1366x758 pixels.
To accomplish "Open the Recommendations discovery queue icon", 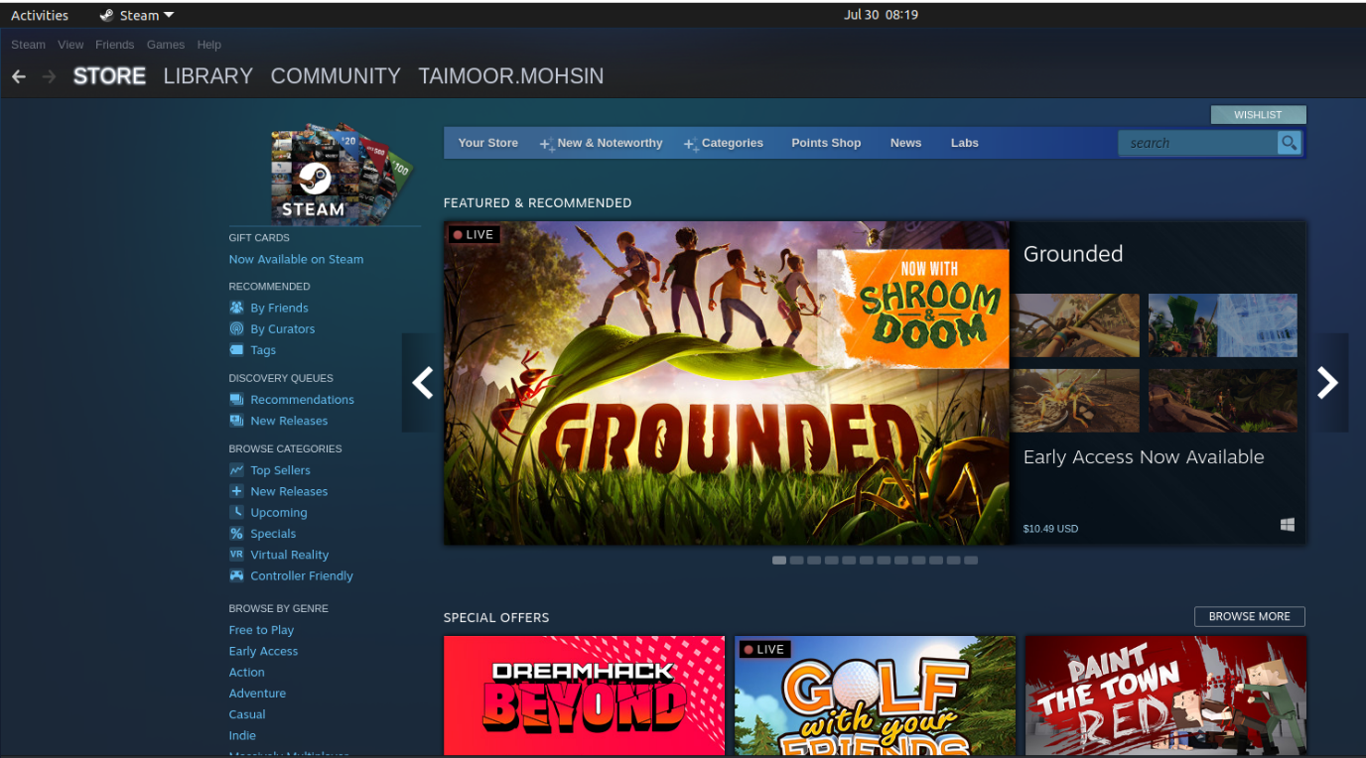I will coord(235,399).
